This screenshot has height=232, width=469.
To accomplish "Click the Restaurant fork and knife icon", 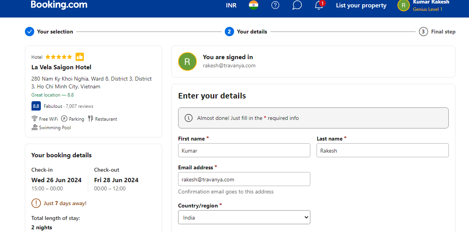I will (91, 119).
